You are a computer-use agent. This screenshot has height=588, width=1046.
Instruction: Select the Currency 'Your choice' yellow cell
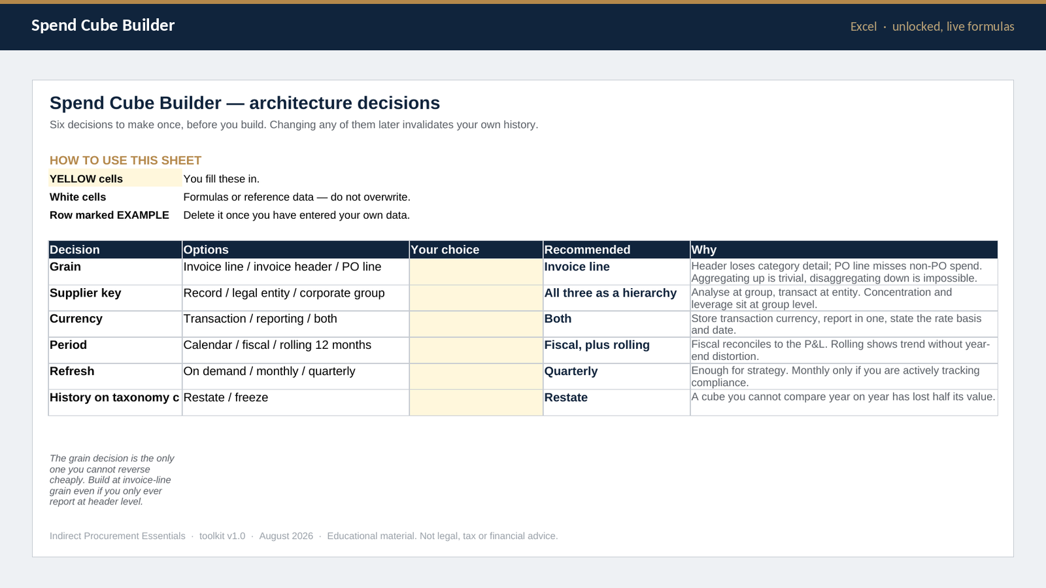click(x=476, y=324)
